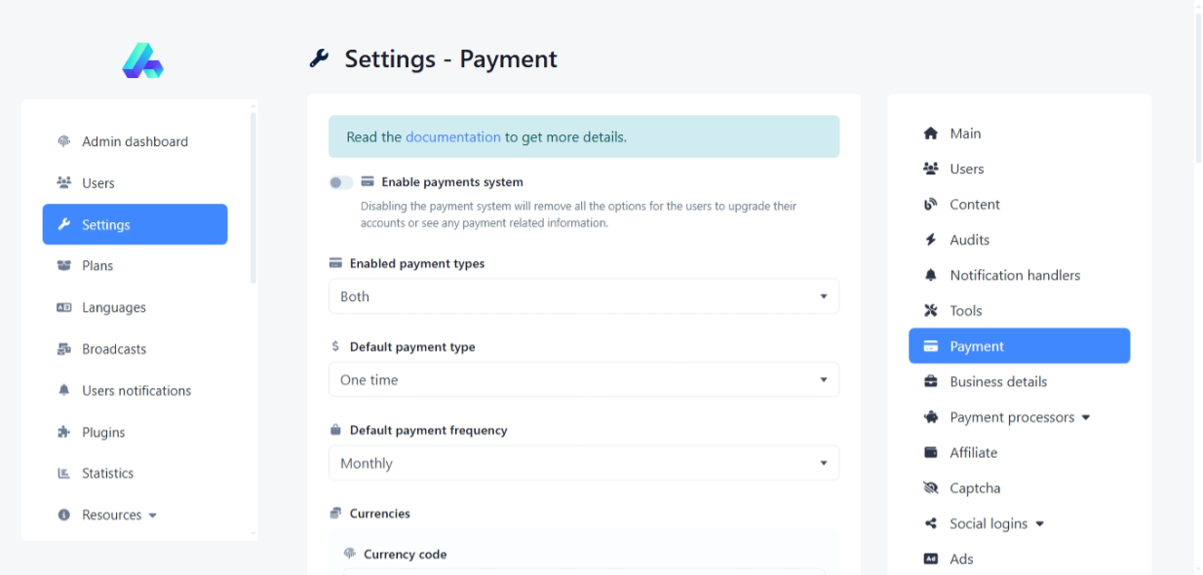The height and width of the screenshot is (575, 1203).
Task: Open the Affiliate settings section
Action: [x=973, y=452]
